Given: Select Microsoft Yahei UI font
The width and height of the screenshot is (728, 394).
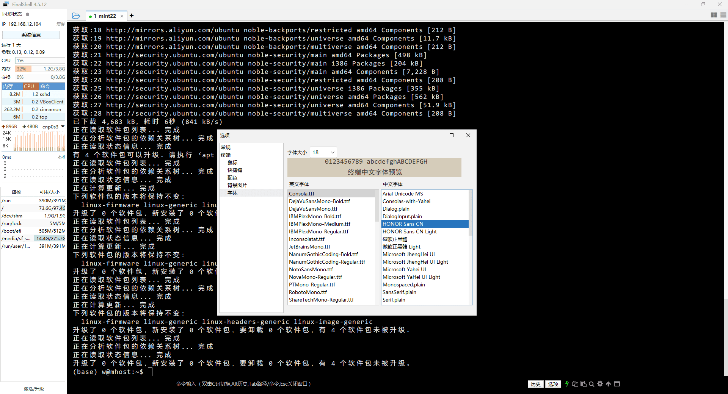Looking at the screenshot, I should tap(425, 269).
